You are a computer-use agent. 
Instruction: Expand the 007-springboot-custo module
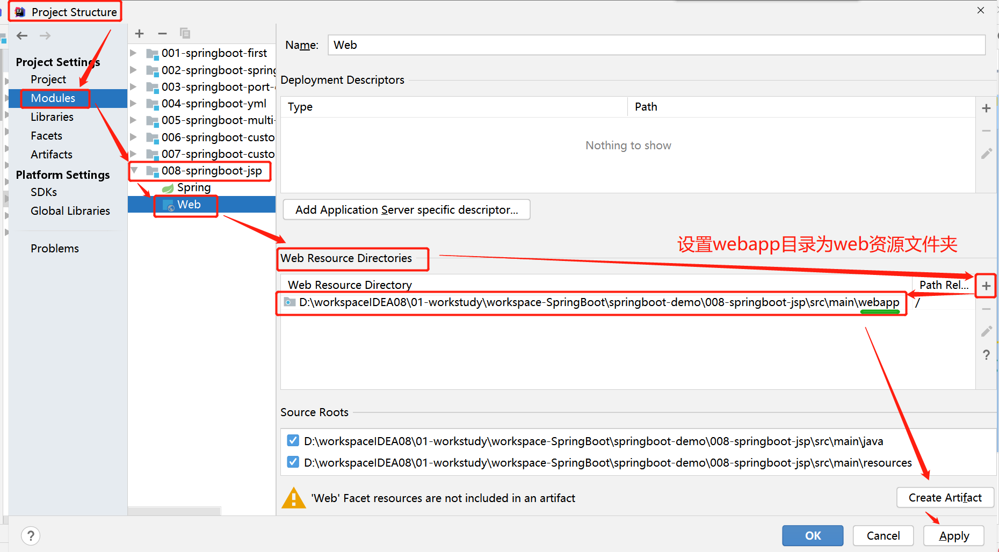click(x=134, y=154)
